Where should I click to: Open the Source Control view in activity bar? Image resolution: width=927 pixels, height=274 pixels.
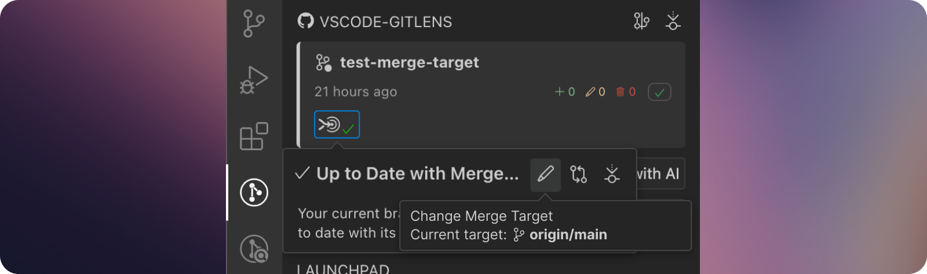tap(254, 24)
